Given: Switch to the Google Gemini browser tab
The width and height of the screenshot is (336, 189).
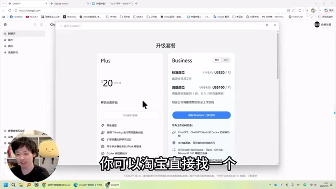Looking at the screenshot, I should click(69, 4).
